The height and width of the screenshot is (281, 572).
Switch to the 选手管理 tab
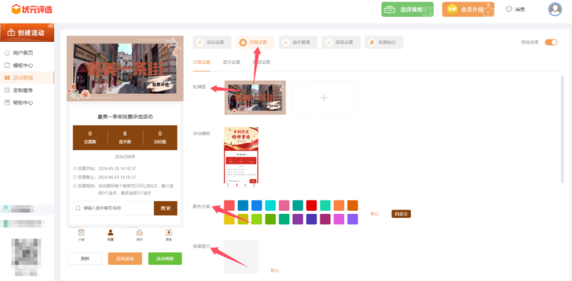(298, 43)
